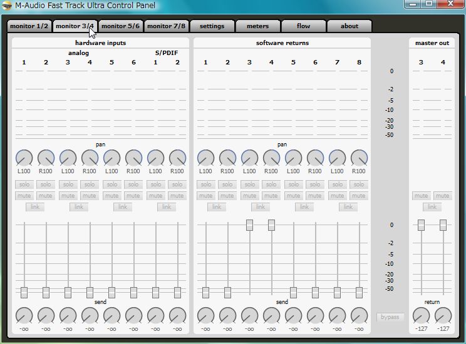Click fader handle of software return 8

click(359, 293)
